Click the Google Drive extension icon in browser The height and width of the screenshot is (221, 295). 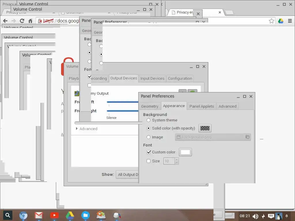coord(281,21)
